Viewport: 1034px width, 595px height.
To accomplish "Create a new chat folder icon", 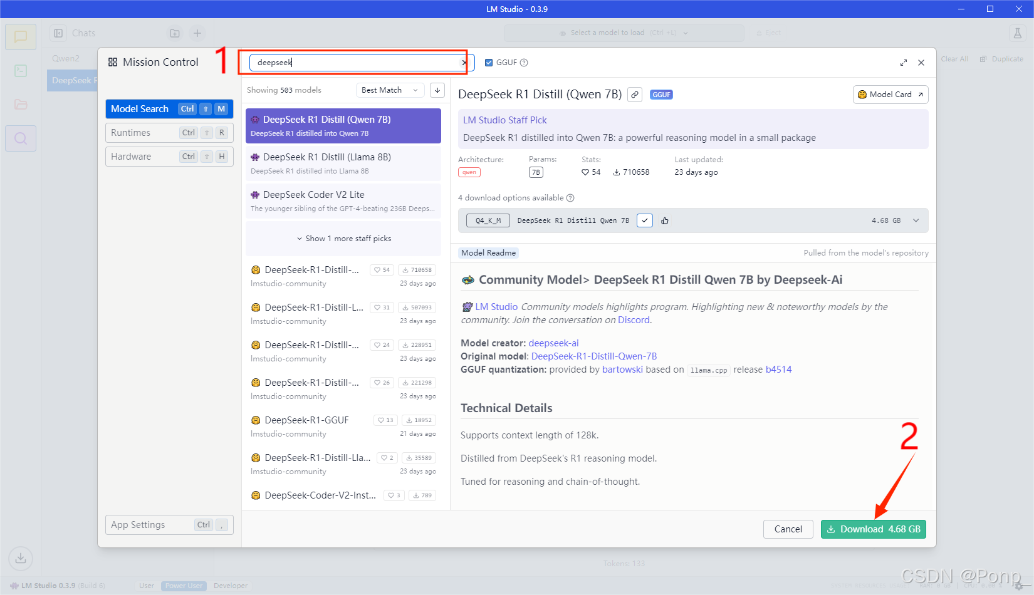I will click(175, 33).
